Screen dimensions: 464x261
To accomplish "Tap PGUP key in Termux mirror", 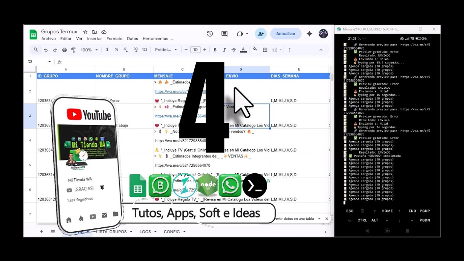I will (x=425, y=211).
